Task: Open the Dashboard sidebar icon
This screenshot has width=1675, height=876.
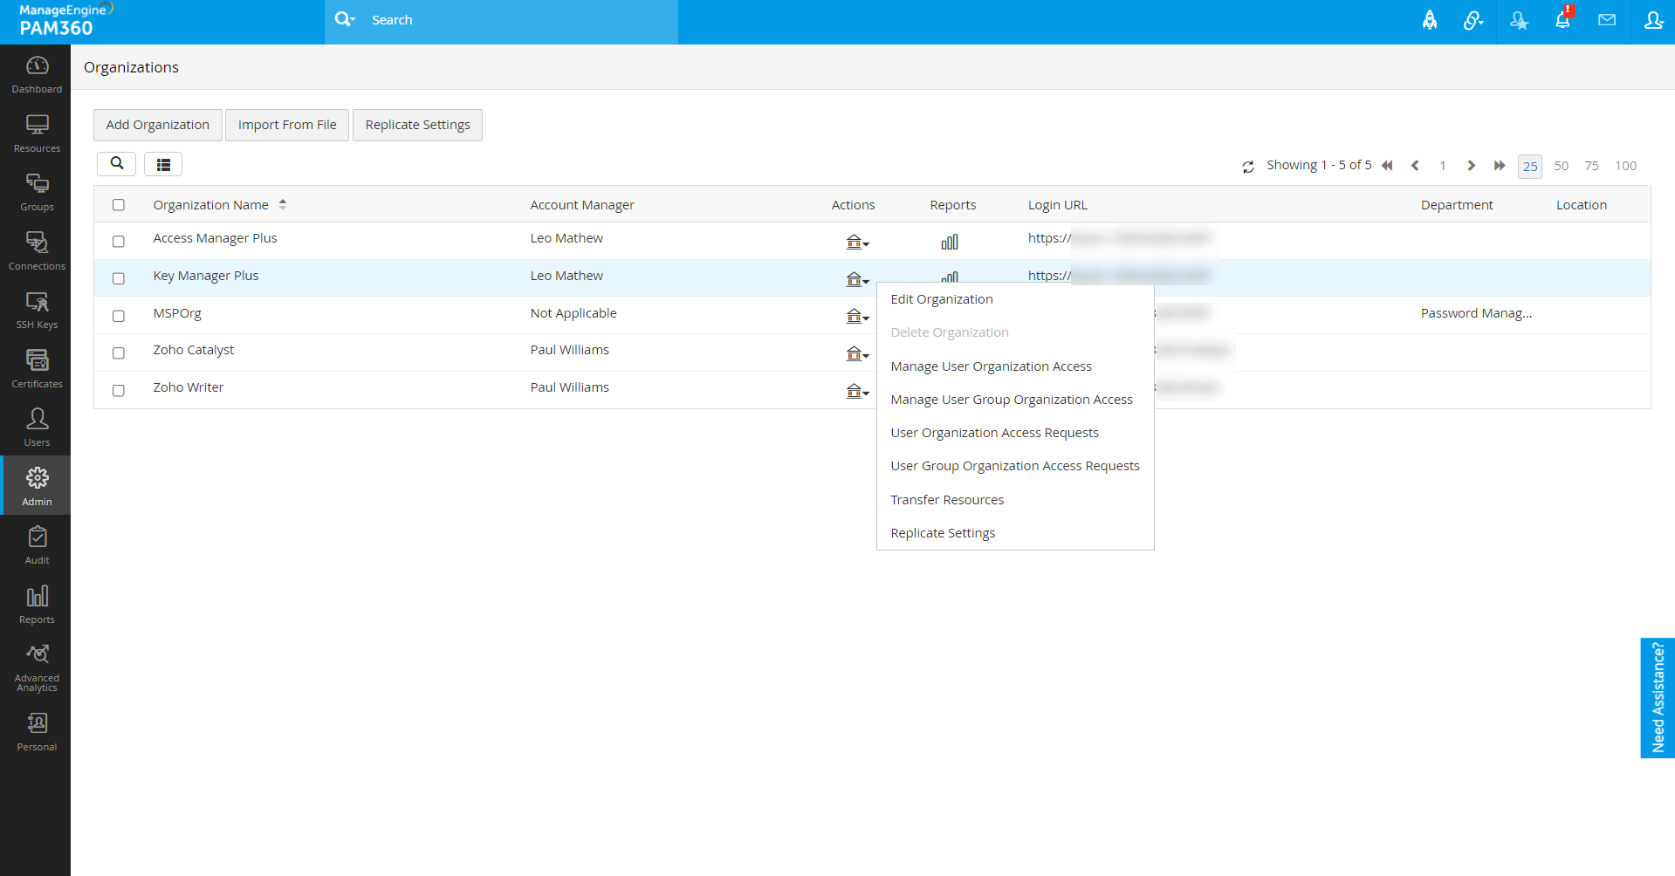Action: click(x=37, y=75)
